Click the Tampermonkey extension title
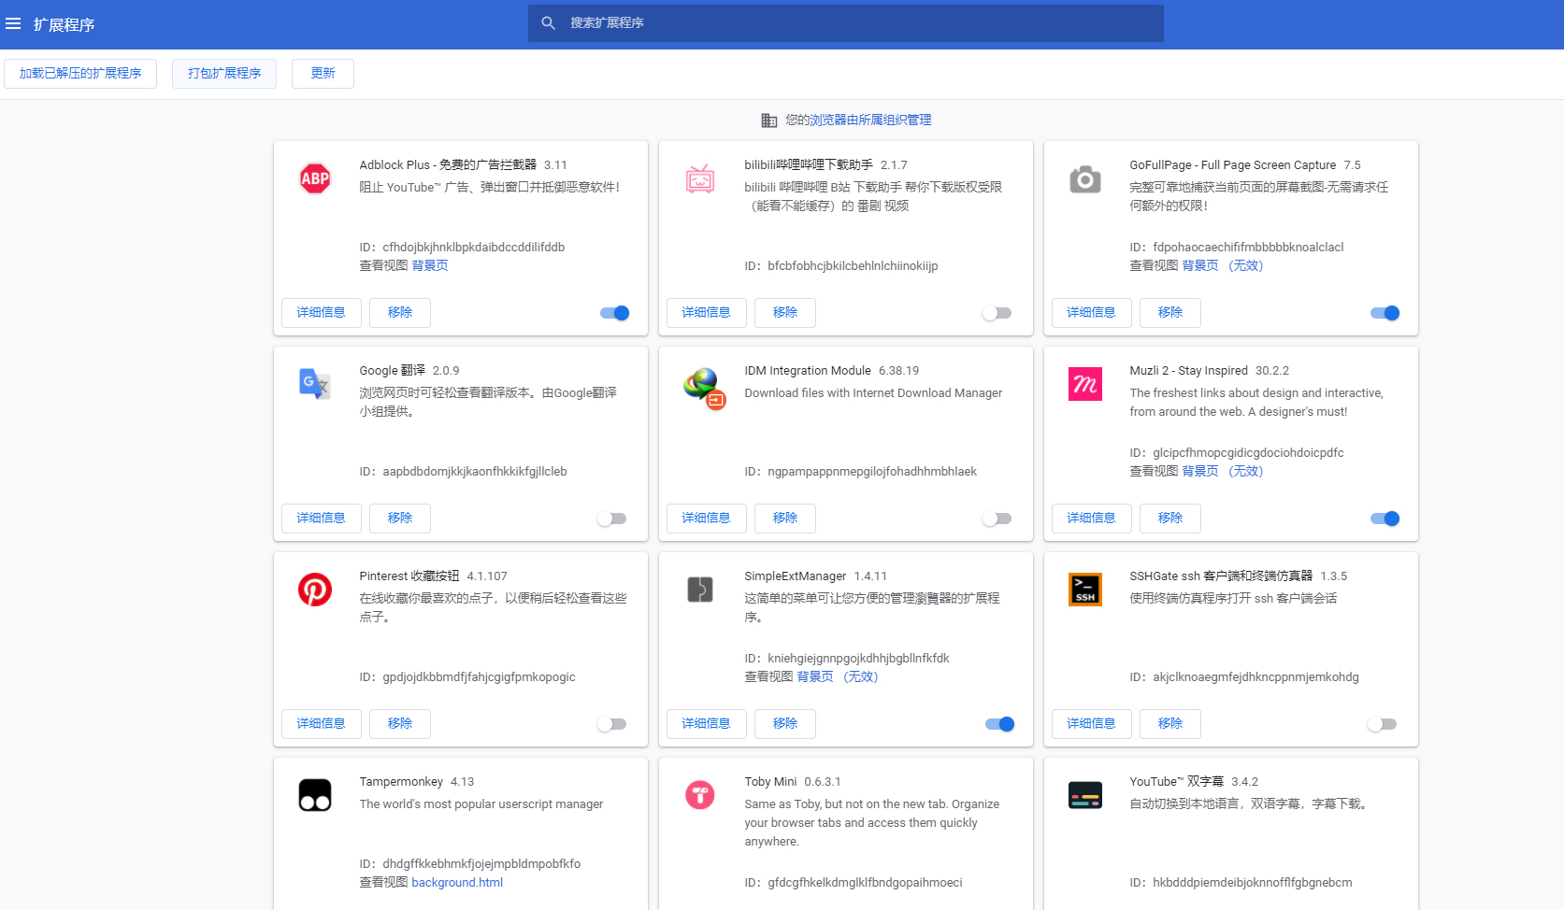1564x910 pixels. coord(401,781)
